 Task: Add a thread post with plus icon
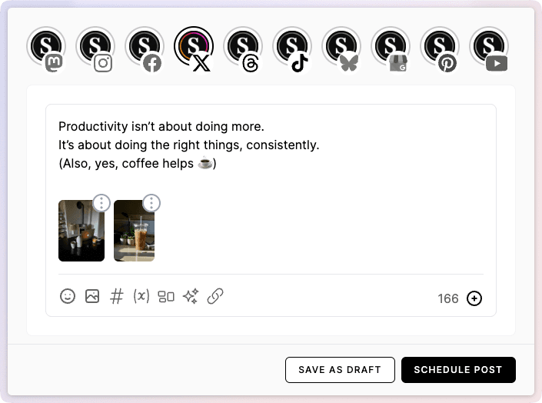(474, 298)
